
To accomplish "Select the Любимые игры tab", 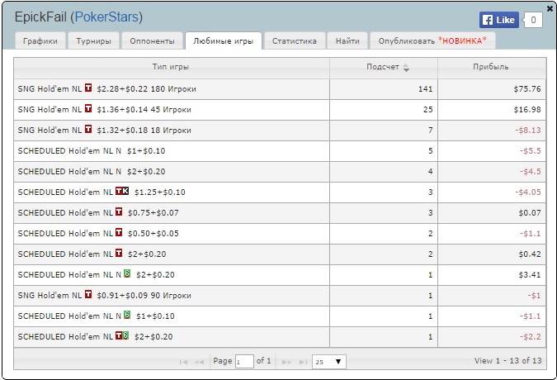I will (224, 40).
